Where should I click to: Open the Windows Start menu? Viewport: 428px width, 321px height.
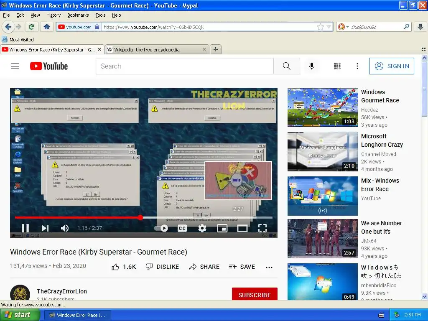pyautogui.click(x=19, y=315)
